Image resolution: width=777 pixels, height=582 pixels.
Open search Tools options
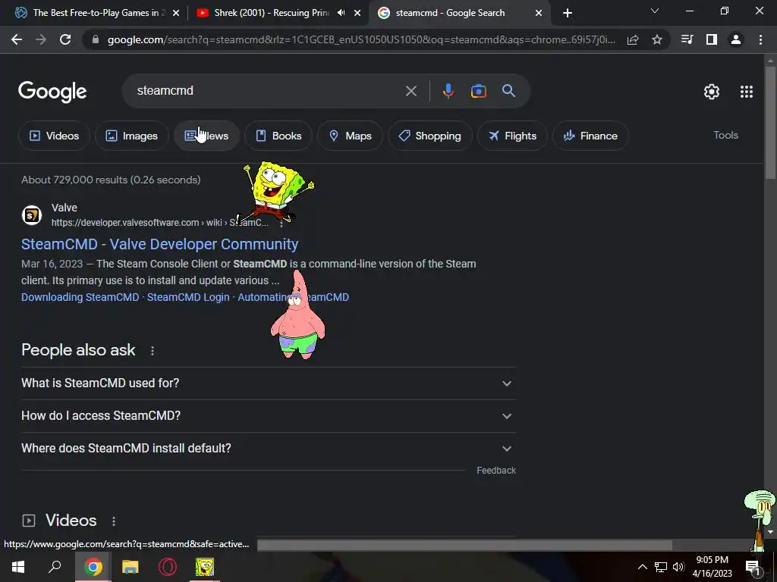click(725, 135)
